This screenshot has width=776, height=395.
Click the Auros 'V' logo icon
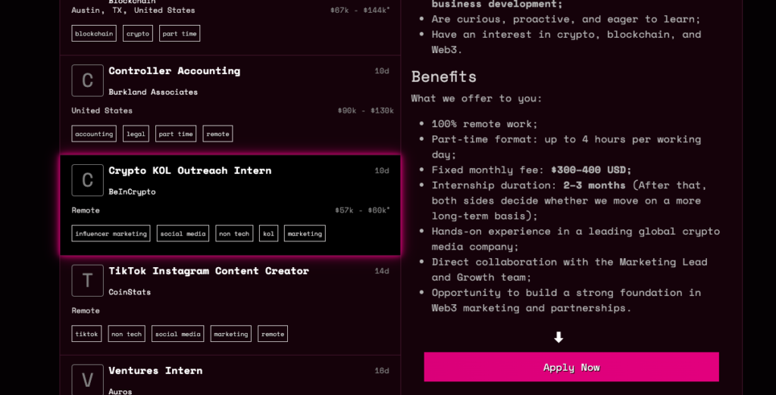87,379
